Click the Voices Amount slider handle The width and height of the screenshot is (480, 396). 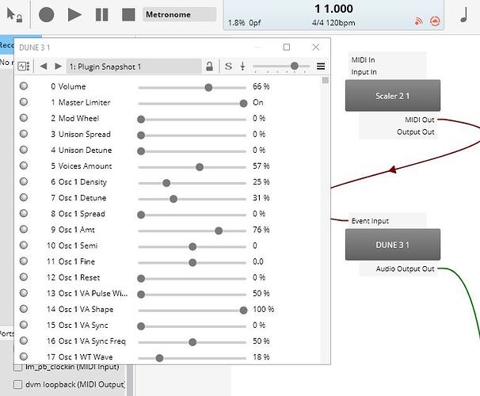pyautogui.click(x=200, y=167)
